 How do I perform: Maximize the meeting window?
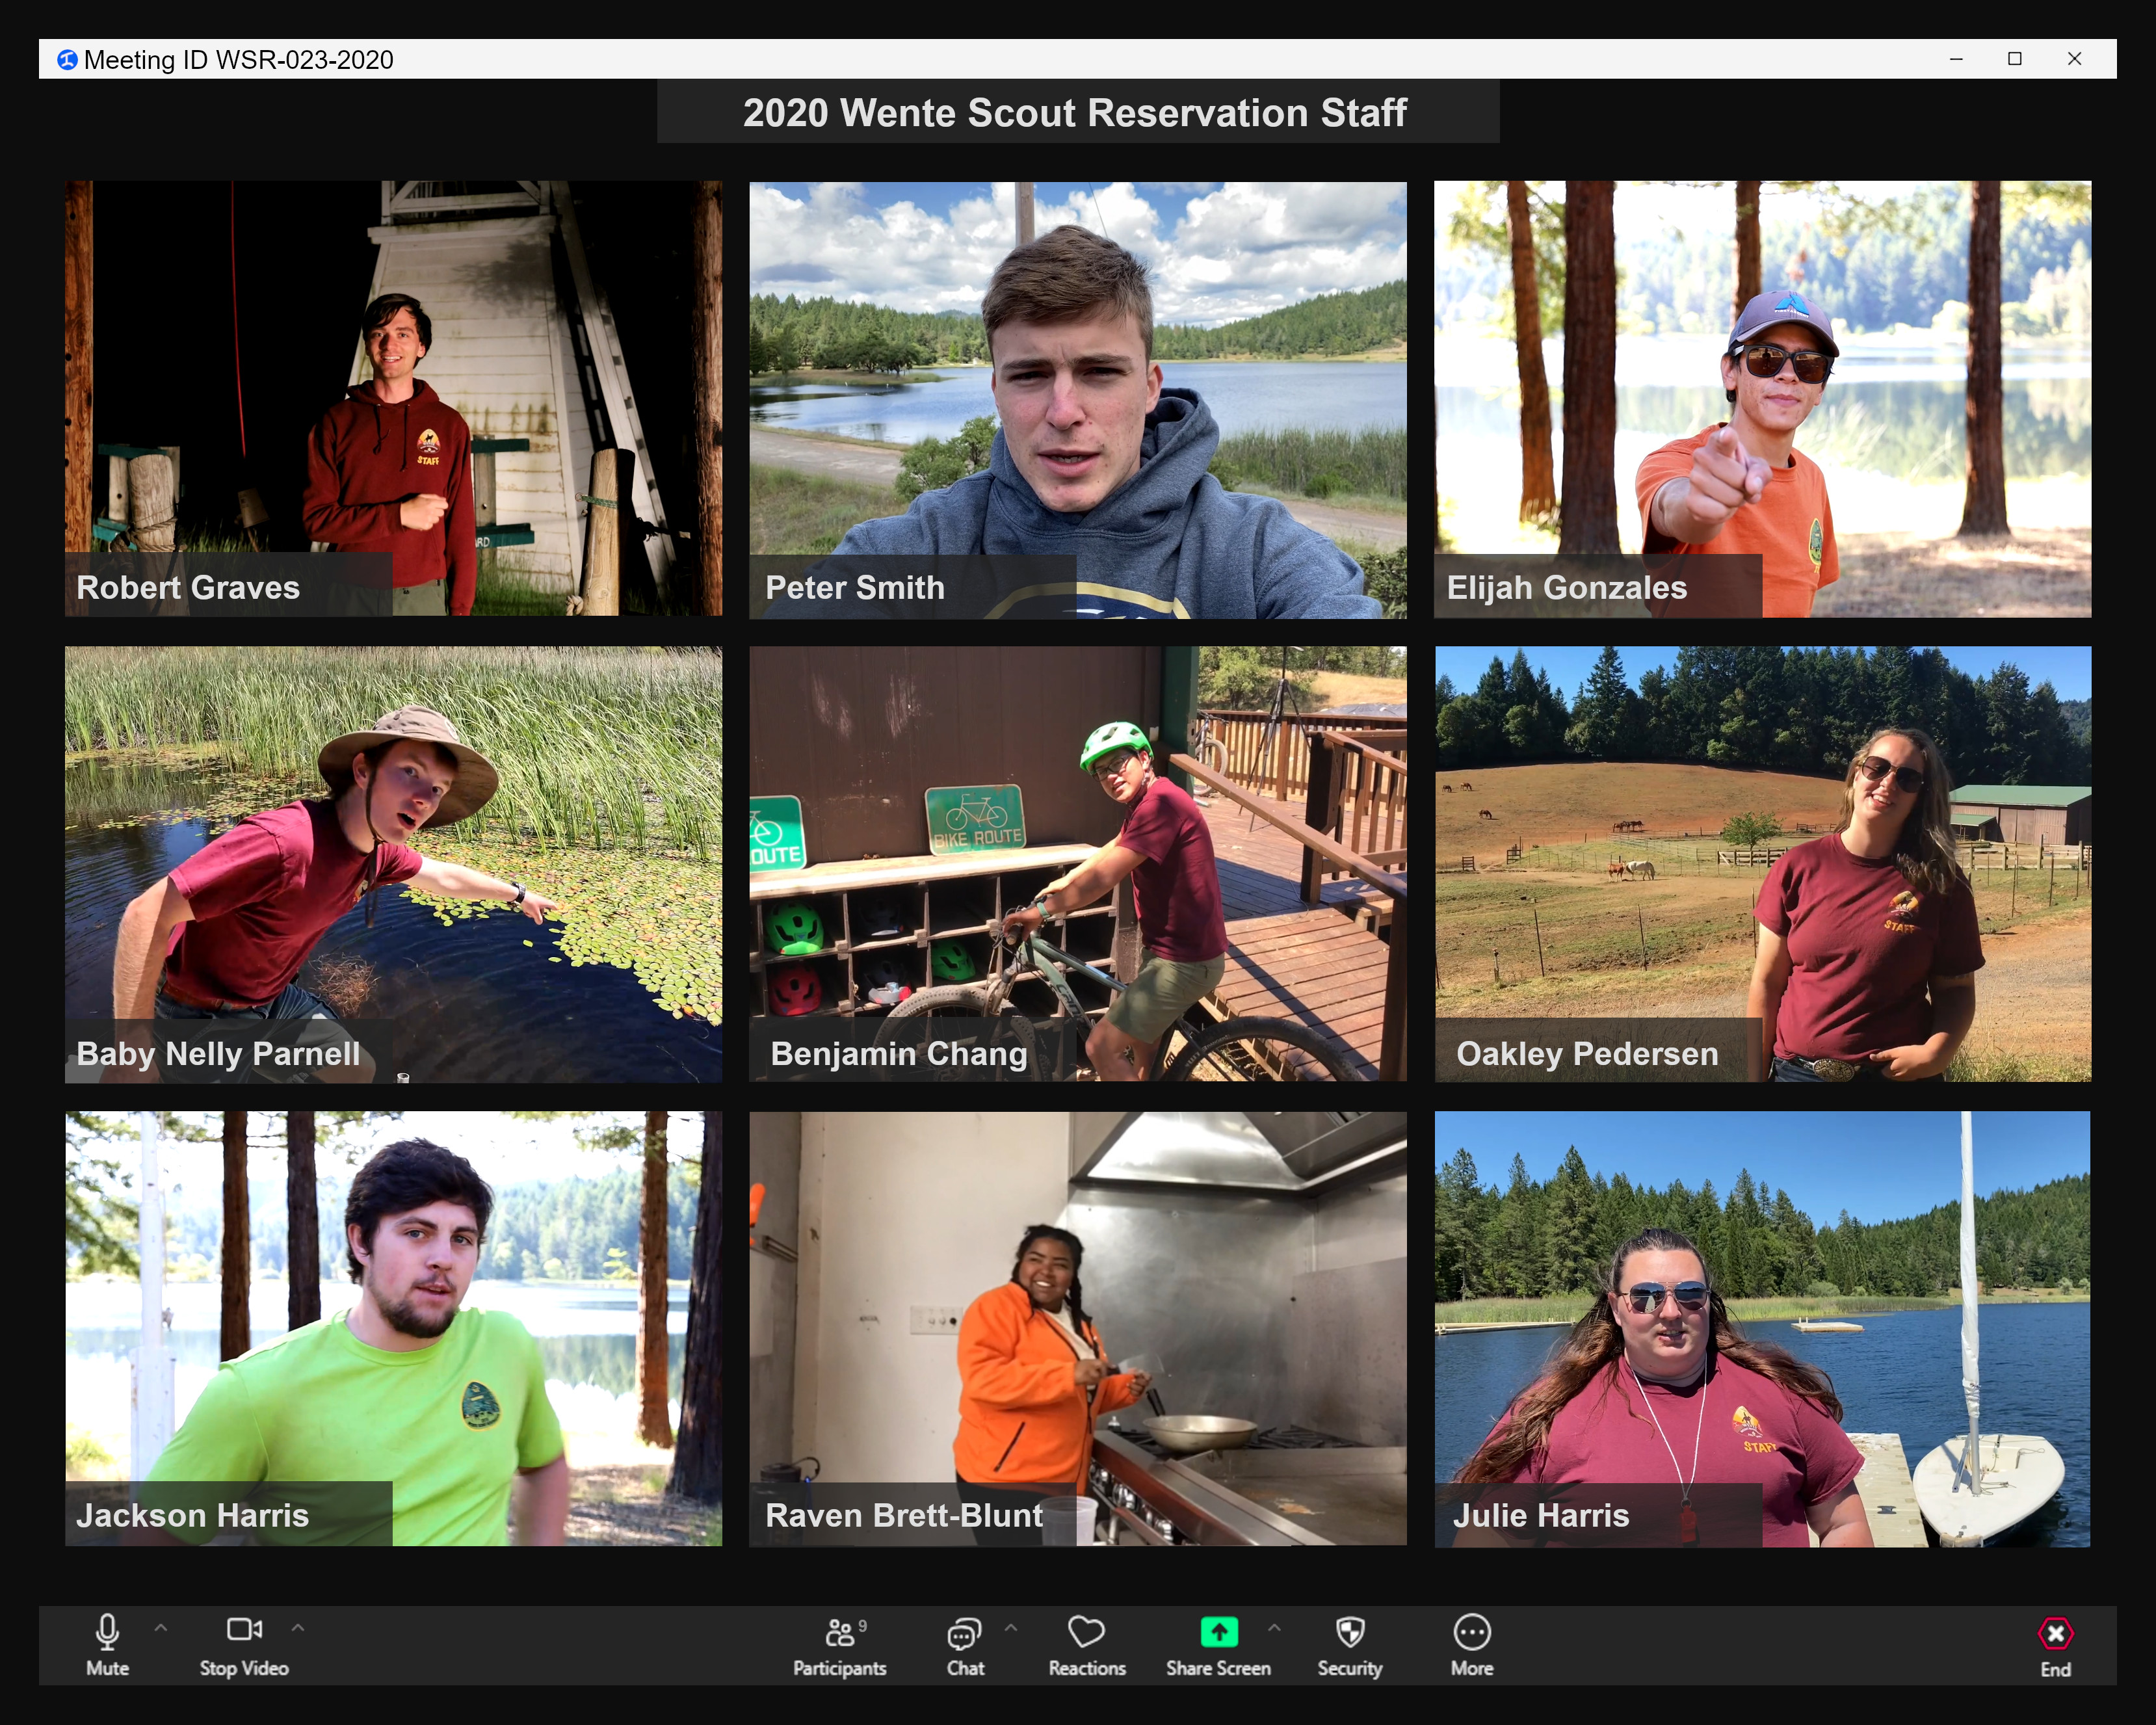(x=2015, y=59)
